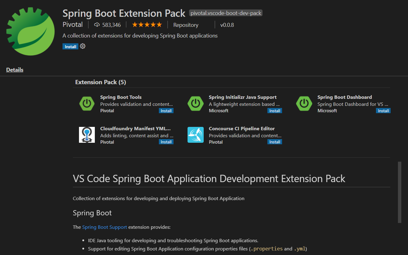
Task: Click the Concourse CI Pipeline Editor title
Action: tap(242, 129)
